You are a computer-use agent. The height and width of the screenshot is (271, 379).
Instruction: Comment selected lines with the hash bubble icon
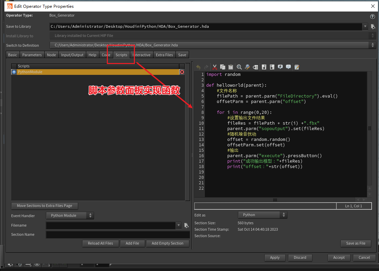[x=280, y=67]
